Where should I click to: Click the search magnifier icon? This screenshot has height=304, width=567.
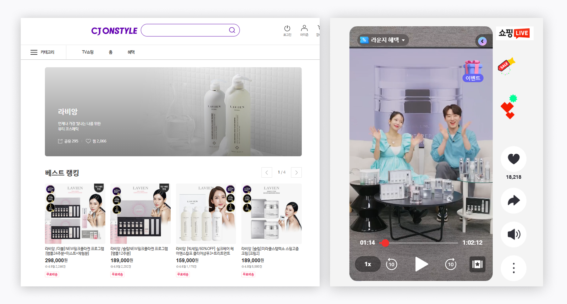tap(232, 30)
